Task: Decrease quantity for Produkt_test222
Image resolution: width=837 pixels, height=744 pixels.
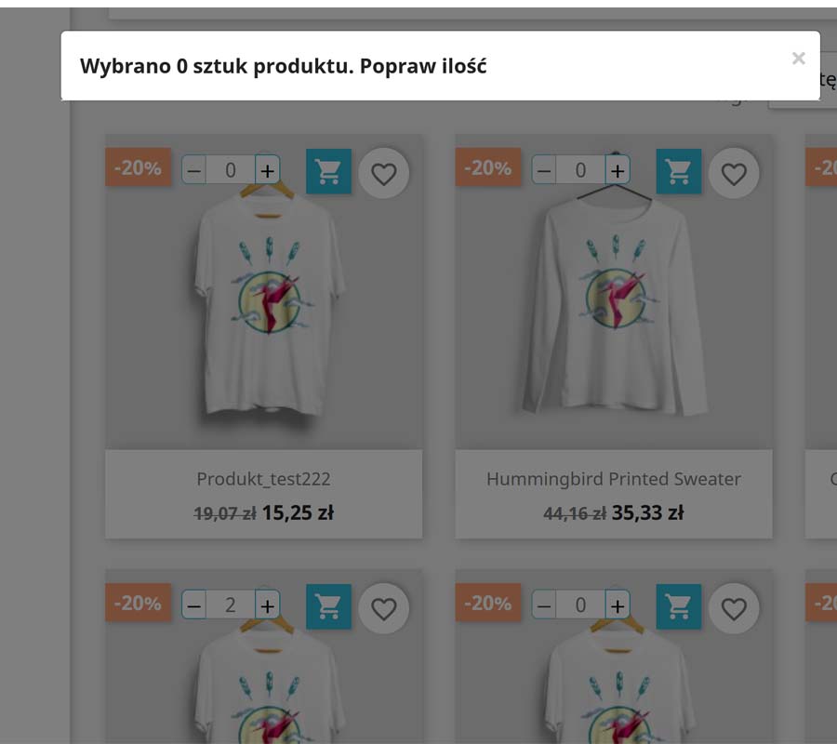Action: 193,170
